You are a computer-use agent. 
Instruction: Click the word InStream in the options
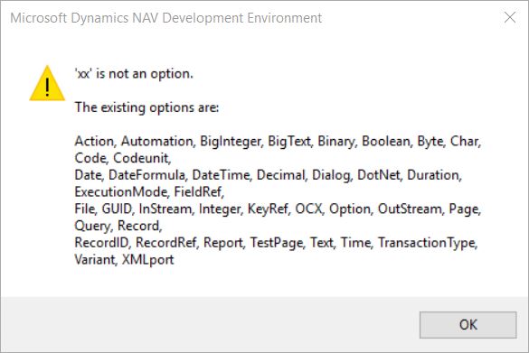pyautogui.click(x=166, y=209)
